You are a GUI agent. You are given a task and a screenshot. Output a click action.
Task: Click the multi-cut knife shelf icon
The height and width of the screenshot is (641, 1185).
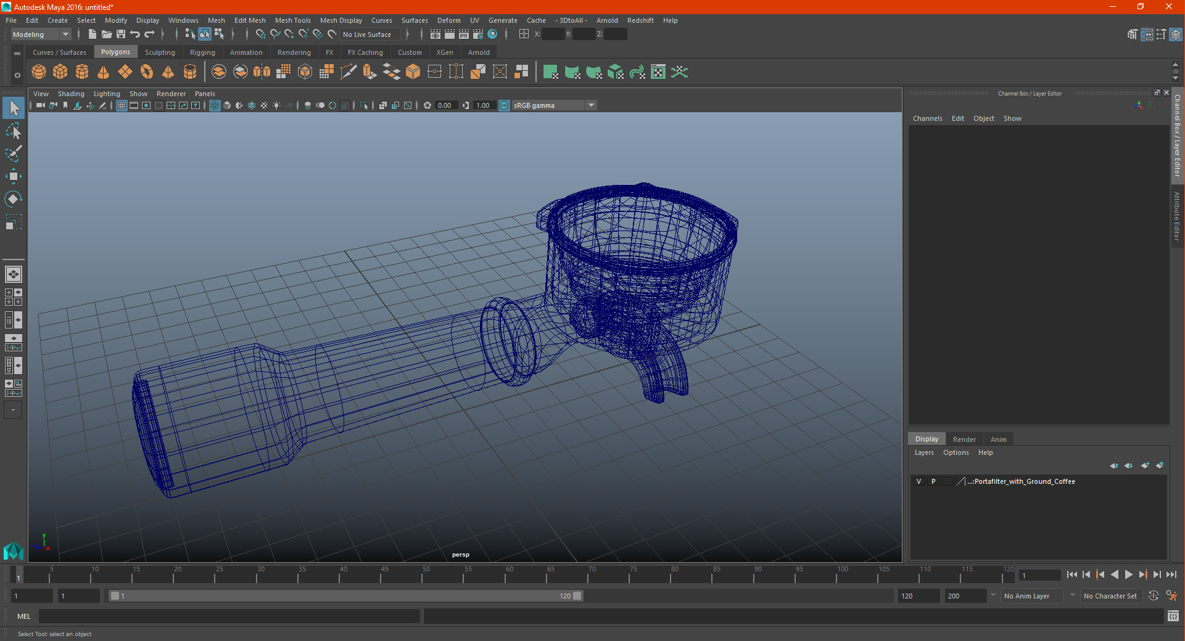click(349, 72)
